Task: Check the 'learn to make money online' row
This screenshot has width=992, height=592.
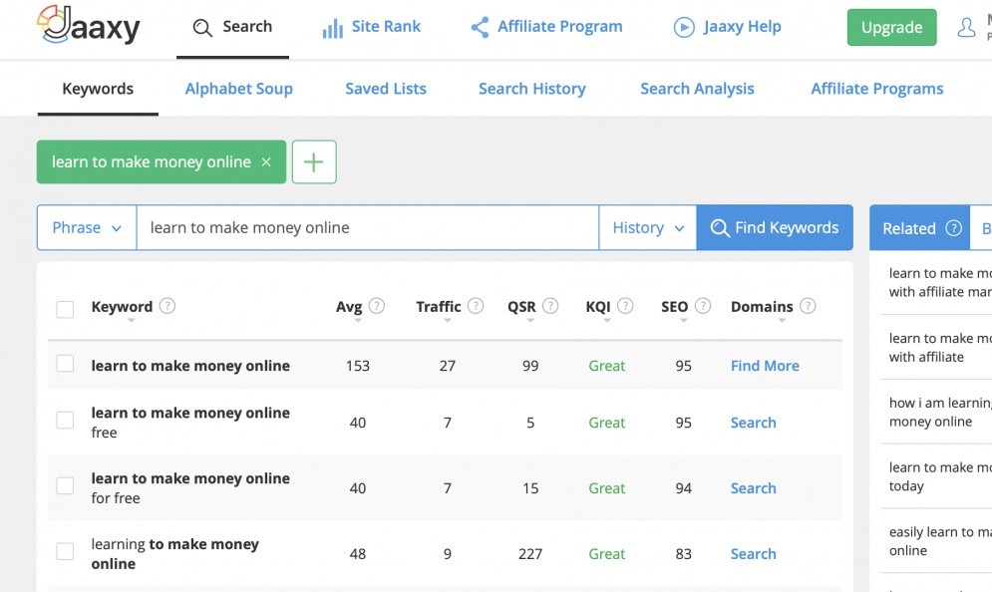Action: [x=65, y=364]
